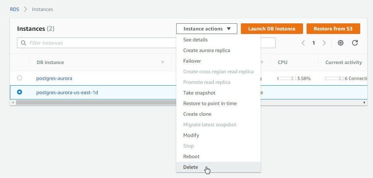Click the Launch DB instance button

point(272,29)
